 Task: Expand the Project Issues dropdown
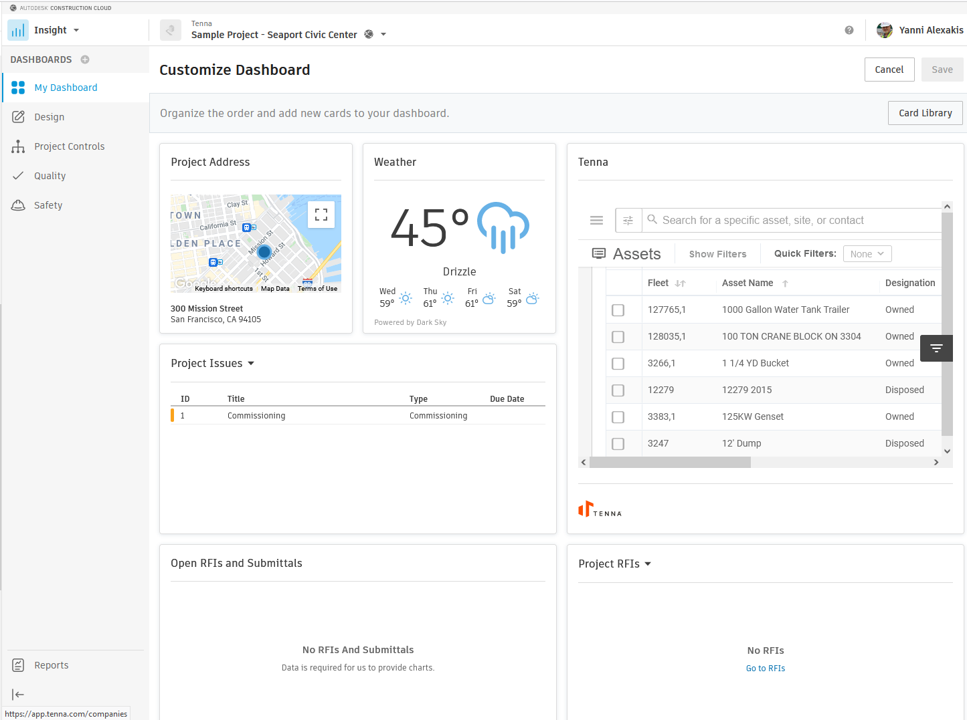pyautogui.click(x=251, y=364)
